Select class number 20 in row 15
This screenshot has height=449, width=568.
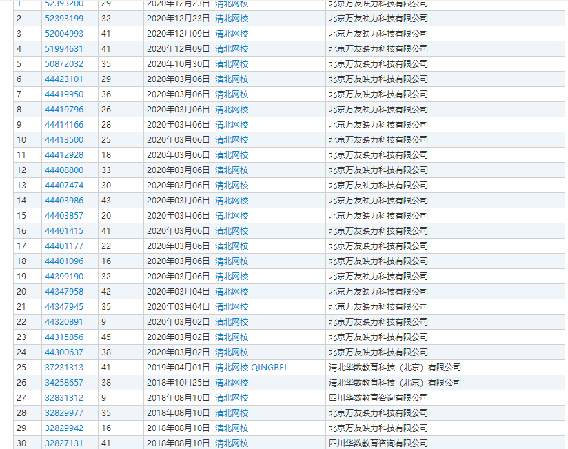click(x=106, y=216)
